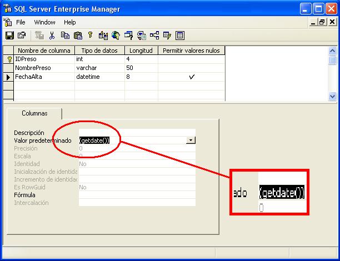Click the datetime data type cell
340x261 pixels.
click(99, 77)
